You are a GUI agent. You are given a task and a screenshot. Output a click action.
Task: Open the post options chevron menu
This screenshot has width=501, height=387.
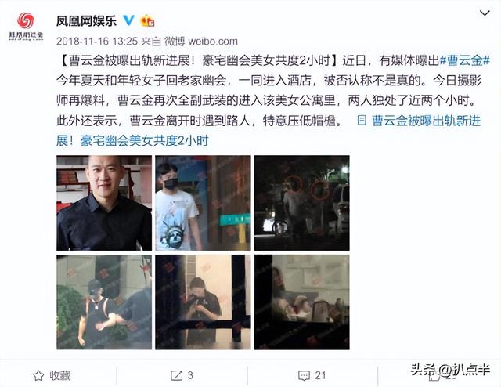pos(485,13)
